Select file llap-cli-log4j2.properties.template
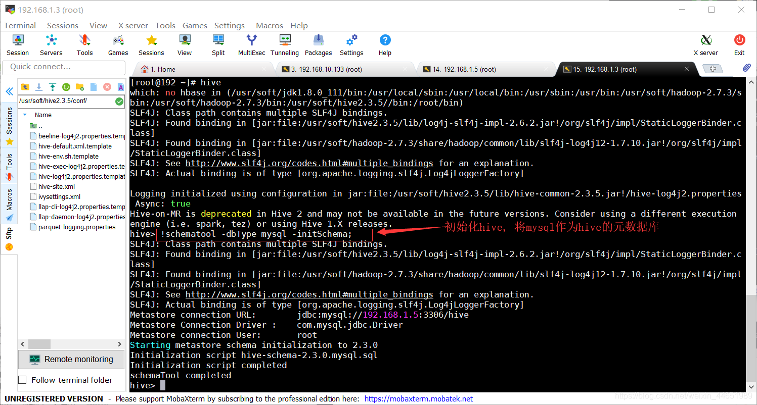The height and width of the screenshot is (405, 757). (77, 207)
